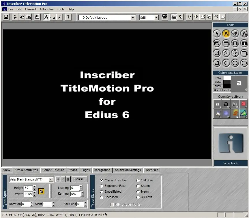This screenshot has width=249, height=218.
Task: Click the SHDW black color swatch
Action: tap(227, 86)
